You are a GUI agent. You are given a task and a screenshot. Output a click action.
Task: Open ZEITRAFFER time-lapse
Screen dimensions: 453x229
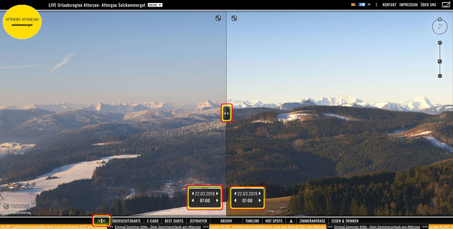tap(198, 221)
